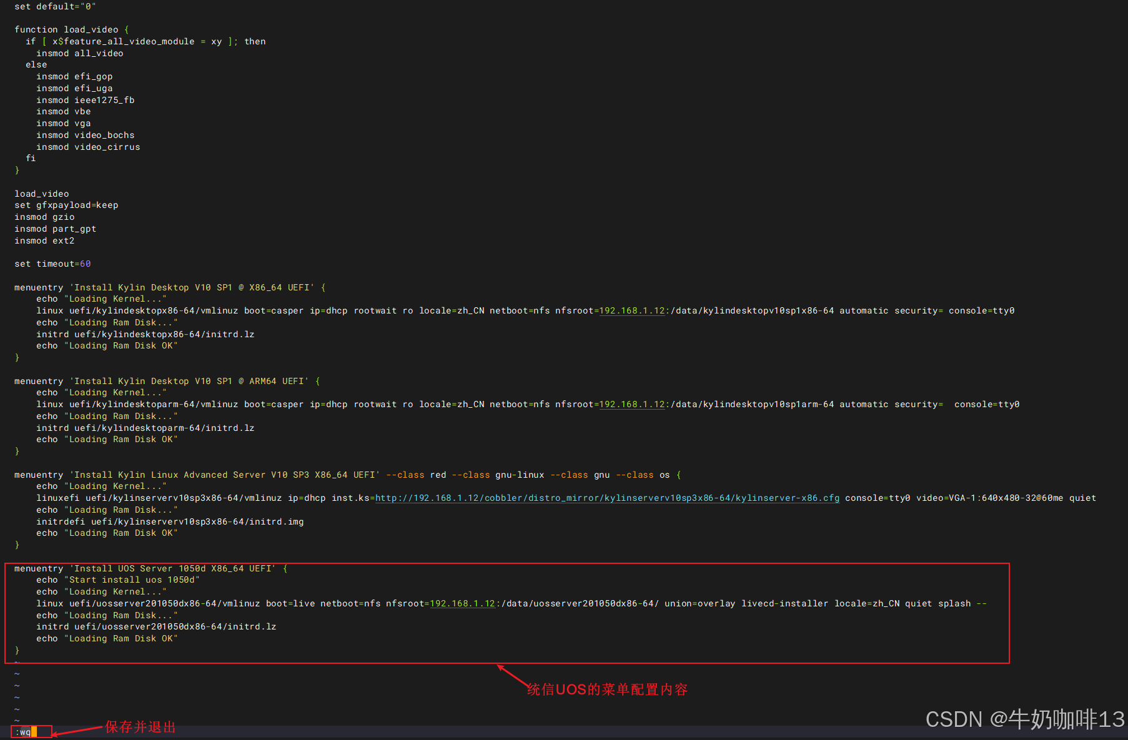Click the initrd uefi/uosserver201050dx86-64/initrd.lz line
This screenshot has height=740, width=1128.
tap(156, 626)
